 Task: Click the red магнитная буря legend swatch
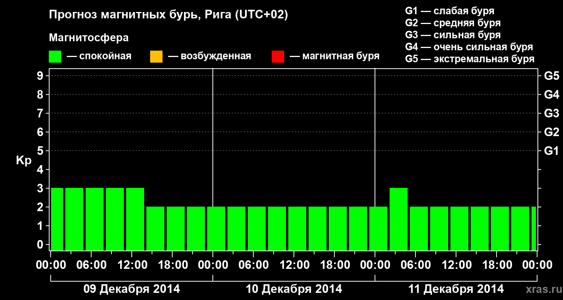click(278, 57)
